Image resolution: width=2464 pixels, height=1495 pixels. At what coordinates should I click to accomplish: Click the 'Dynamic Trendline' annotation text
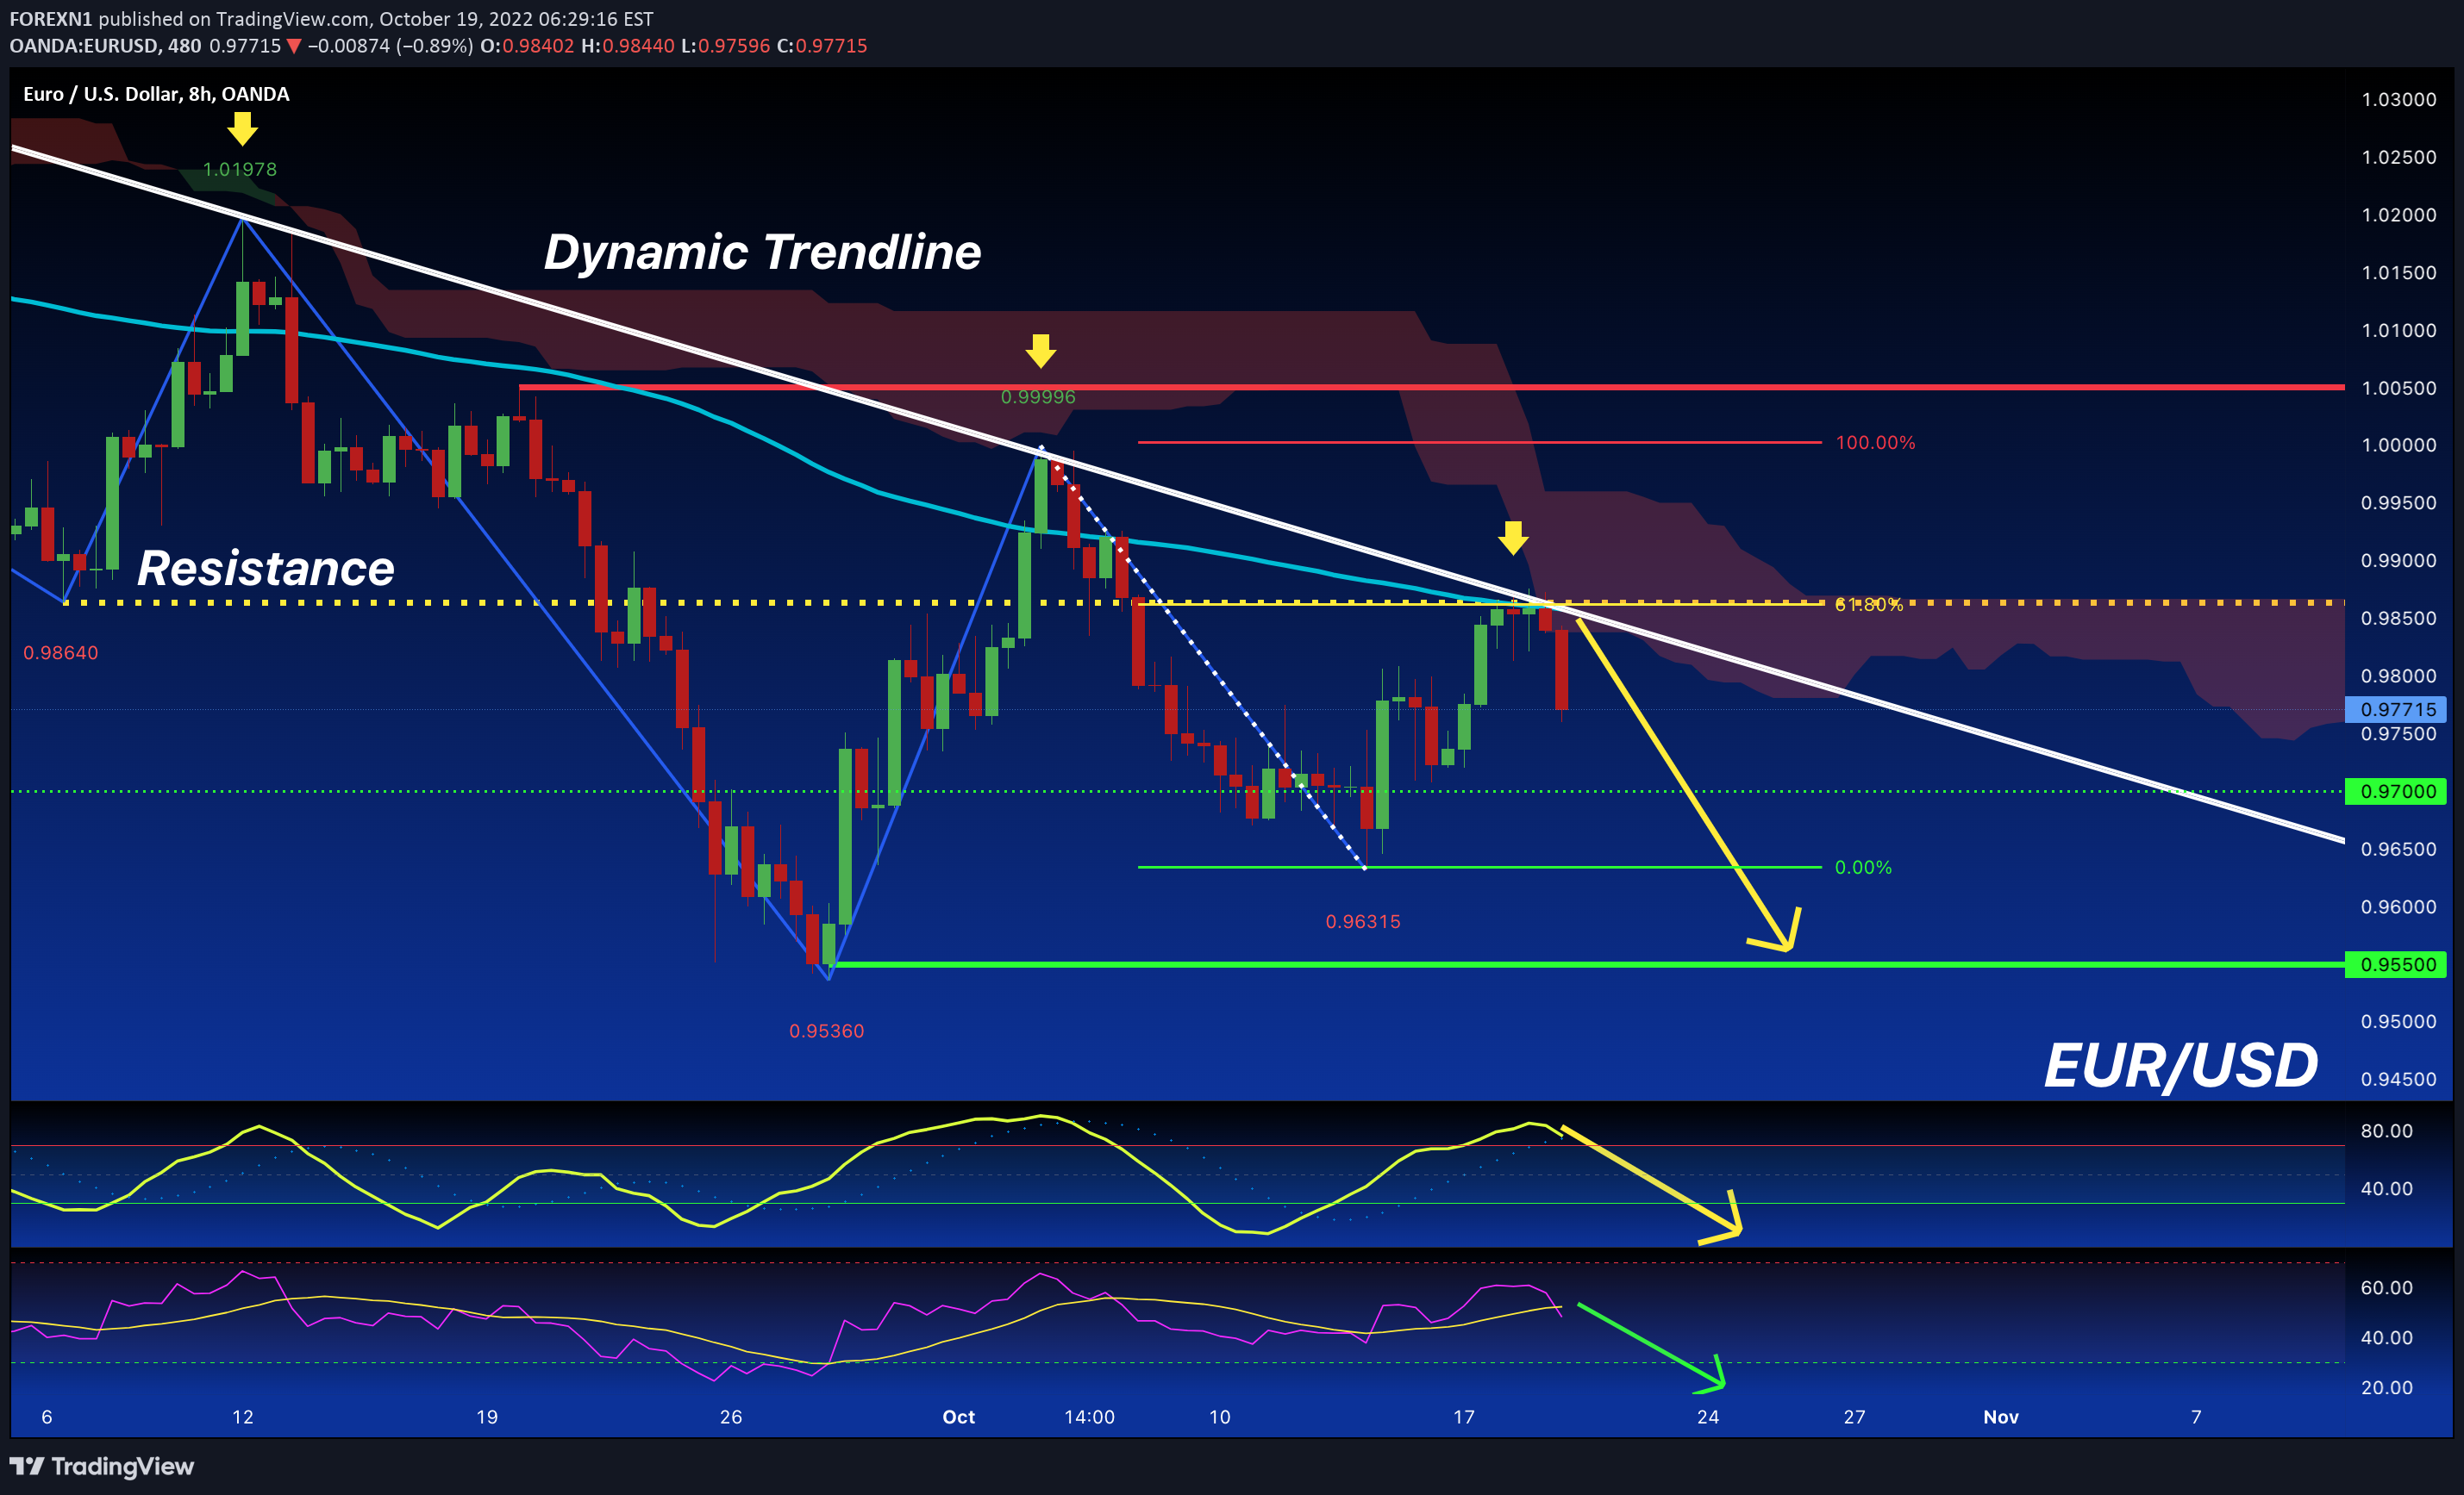(762, 252)
